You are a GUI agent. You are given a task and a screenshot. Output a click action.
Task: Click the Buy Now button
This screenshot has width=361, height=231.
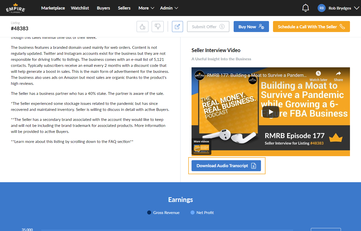click(251, 27)
